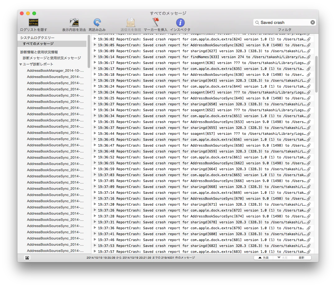The image size is (336, 287).
Task: Select the ignore sender toolbar icon
Action: tap(131, 22)
